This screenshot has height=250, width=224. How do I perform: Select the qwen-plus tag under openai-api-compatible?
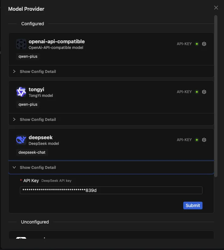click(28, 57)
